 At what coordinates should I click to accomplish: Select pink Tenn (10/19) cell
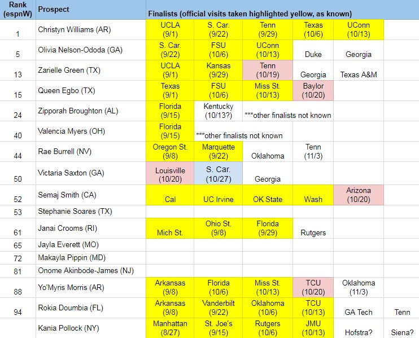coord(268,70)
